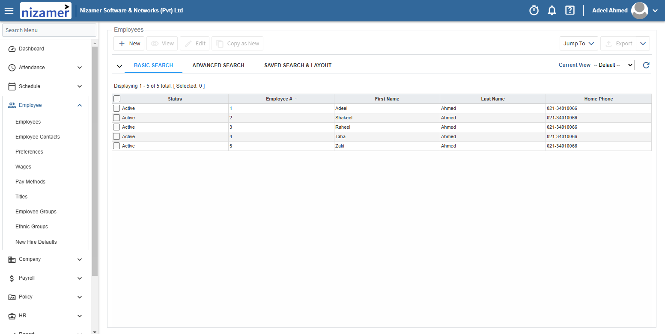Expand the HR menu chevron
The height and width of the screenshot is (334, 665).
tap(80, 316)
